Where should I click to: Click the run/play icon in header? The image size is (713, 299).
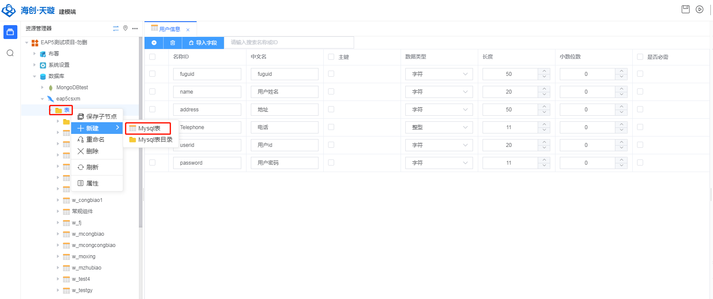[x=700, y=9]
